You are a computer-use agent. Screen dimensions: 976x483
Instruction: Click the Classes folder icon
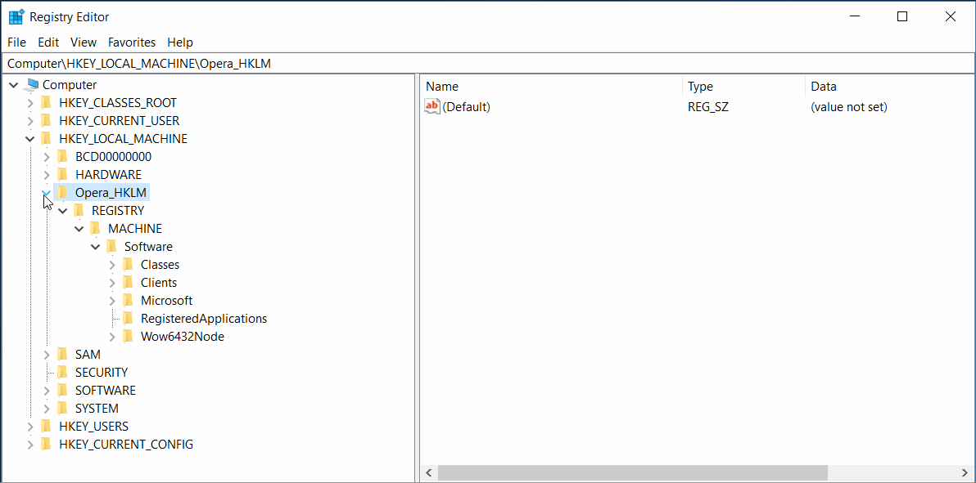127,265
